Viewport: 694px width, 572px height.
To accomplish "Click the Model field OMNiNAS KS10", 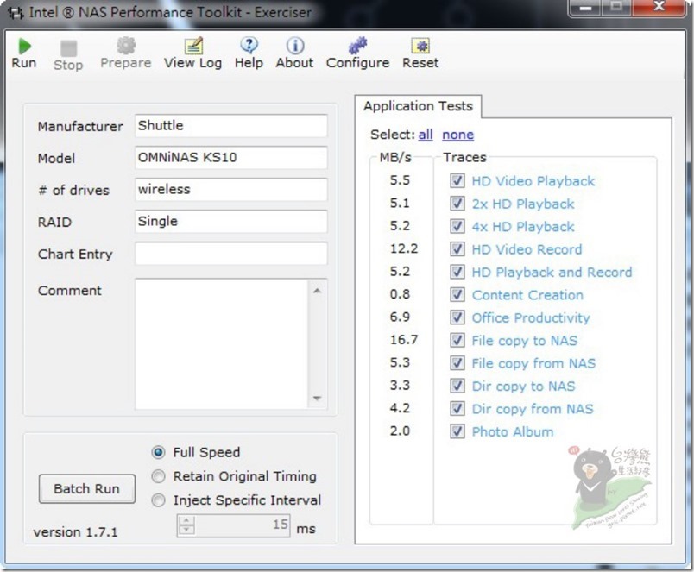I will [x=231, y=158].
